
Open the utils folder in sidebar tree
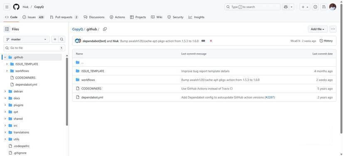point(16,139)
